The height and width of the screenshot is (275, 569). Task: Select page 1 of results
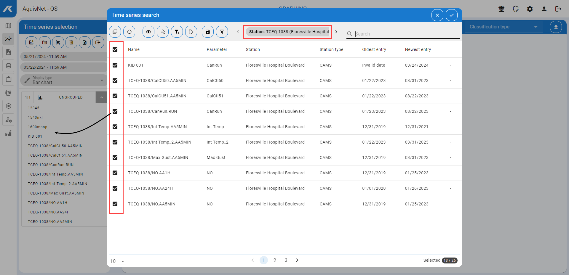tap(263, 260)
